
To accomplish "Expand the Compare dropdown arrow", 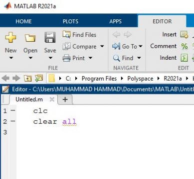I will 102,46.
